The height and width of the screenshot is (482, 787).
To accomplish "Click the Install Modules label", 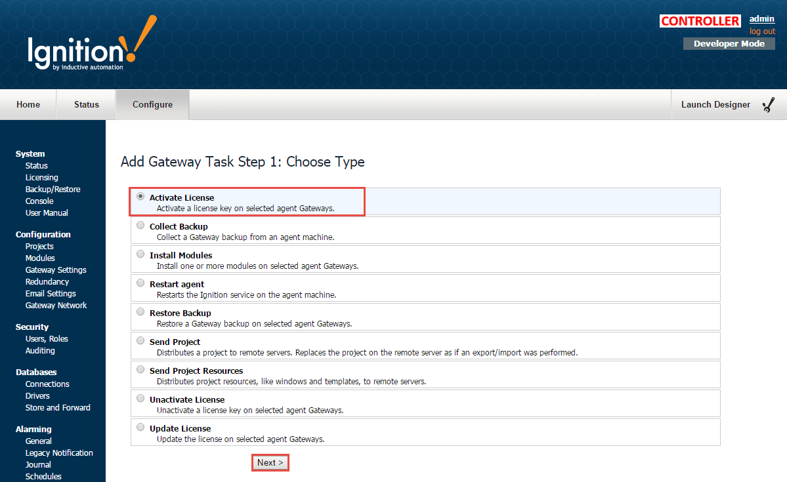I will 181,255.
